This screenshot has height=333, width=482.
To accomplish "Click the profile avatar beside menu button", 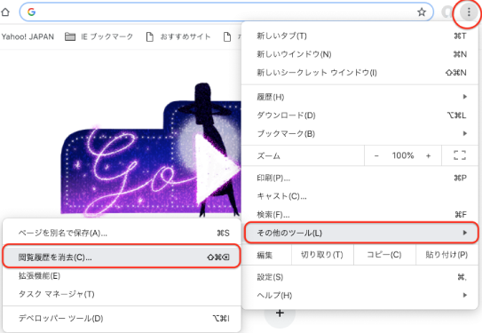I will click(447, 12).
